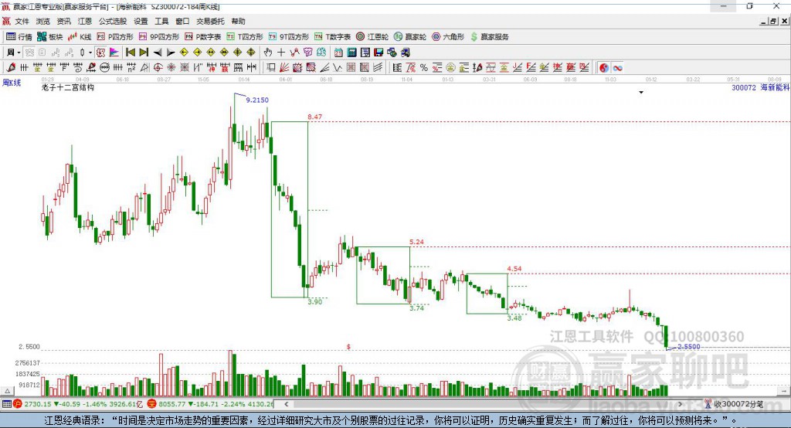The image size is (791, 428).
Task: Click the 周K线 period label
Action: pos(12,83)
